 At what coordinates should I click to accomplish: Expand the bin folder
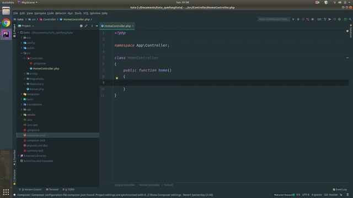click(x=22, y=38)
